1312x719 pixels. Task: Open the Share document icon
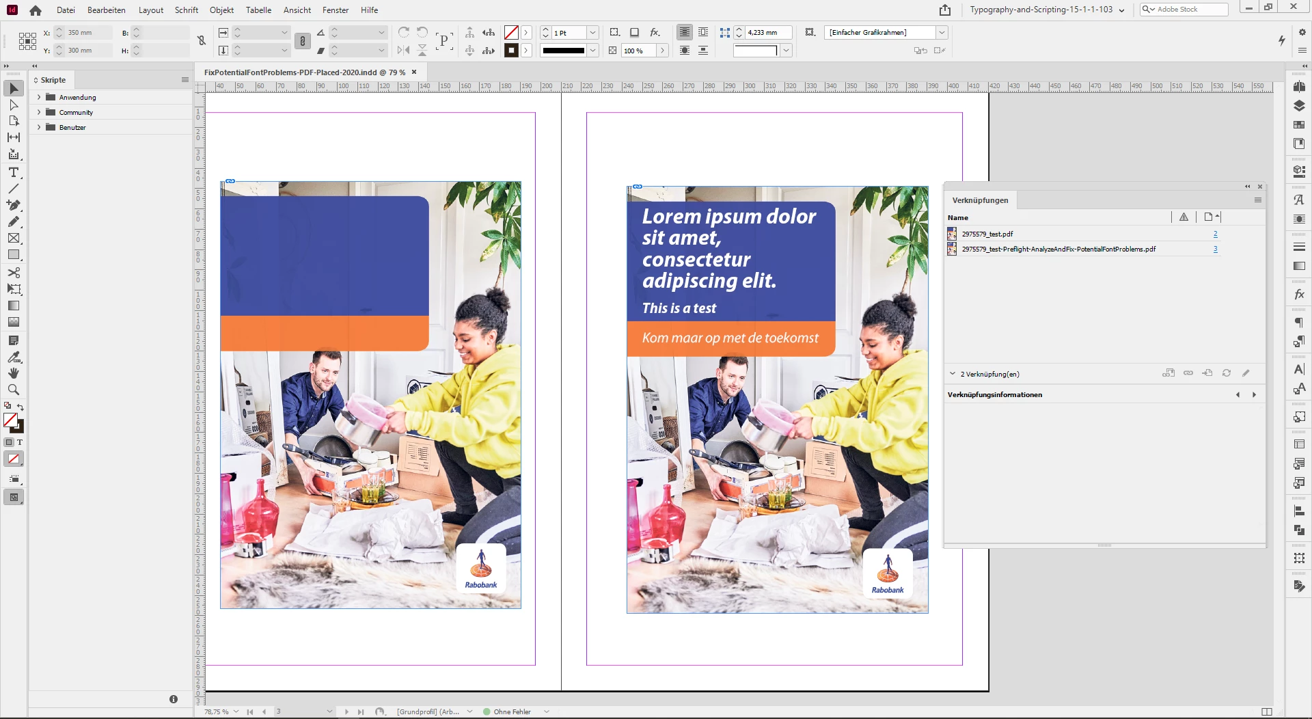tap(945, 10)
